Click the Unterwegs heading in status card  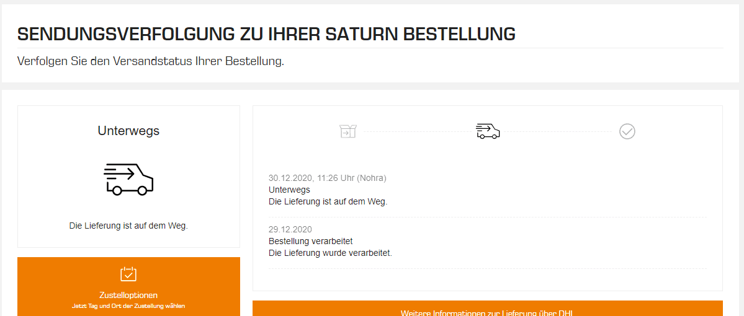pos(128,131)
